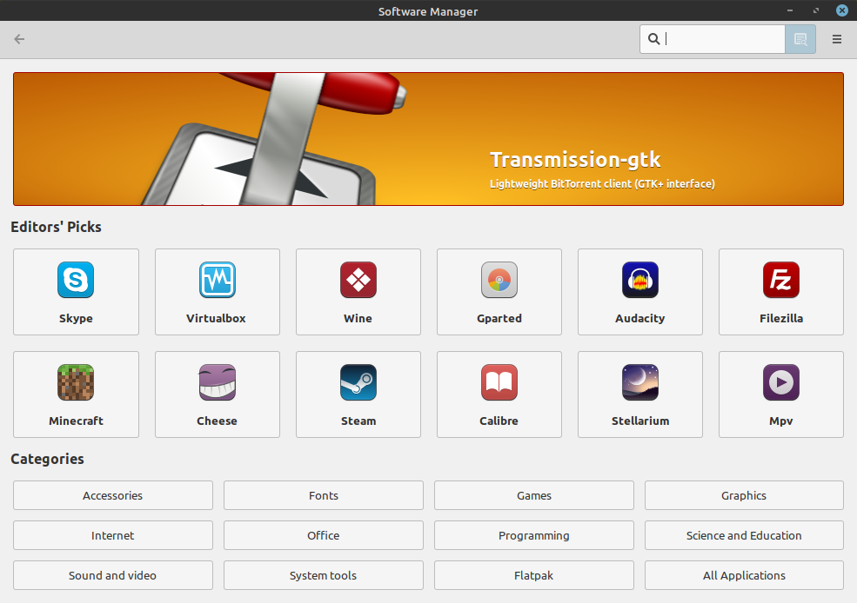Open the Stellarium planetarium entry
857x603 pixels.
(x=639, y=394)
